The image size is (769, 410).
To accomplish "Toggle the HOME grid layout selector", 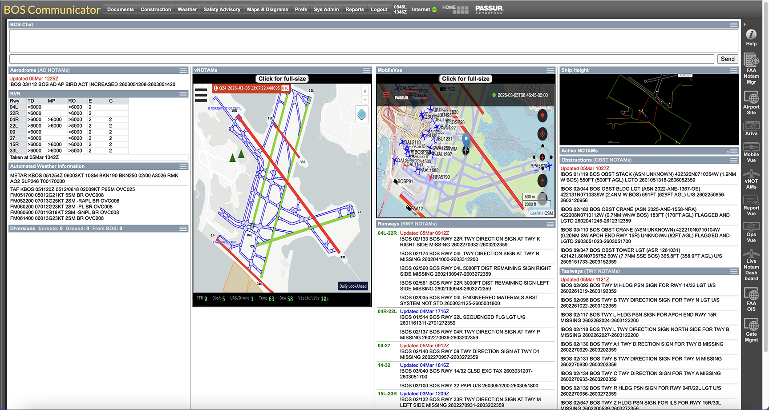I will coord(463,9).
